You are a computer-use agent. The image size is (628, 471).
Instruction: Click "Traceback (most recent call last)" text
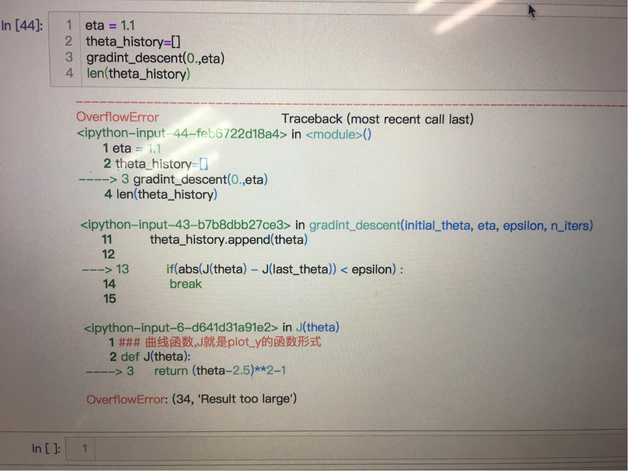point(377,119)
